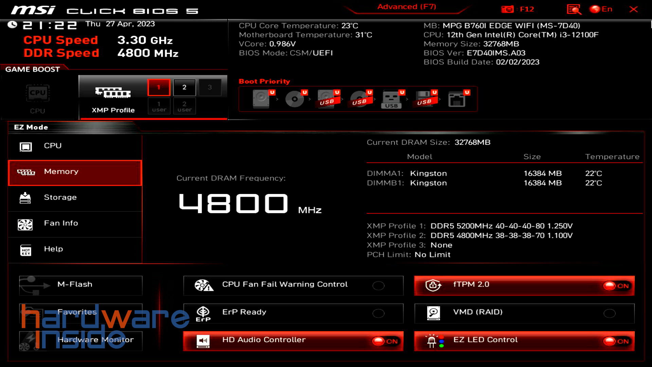The image size is (652, 367).
Task: Switch to Advanced mode (F7)
Action: point(406,7)
